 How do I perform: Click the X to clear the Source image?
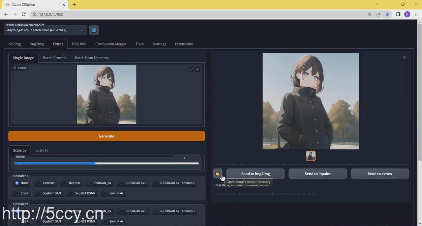pyautogui.click(x=197, y=69)
